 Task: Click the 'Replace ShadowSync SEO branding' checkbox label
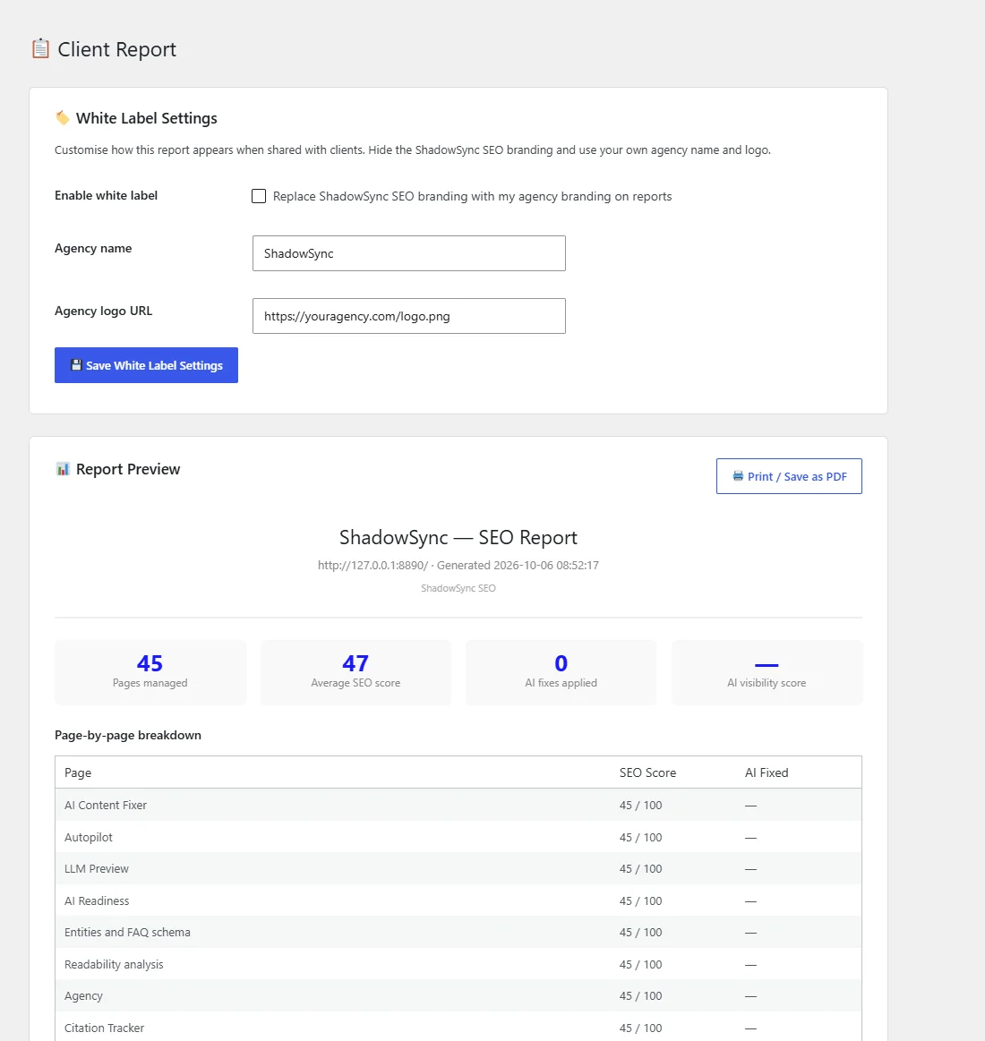pos(472,197)
